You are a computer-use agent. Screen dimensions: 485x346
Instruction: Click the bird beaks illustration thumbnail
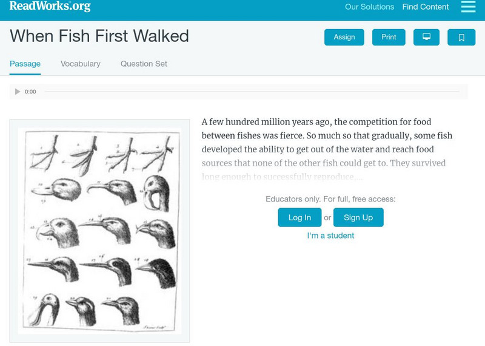point(99,231)
